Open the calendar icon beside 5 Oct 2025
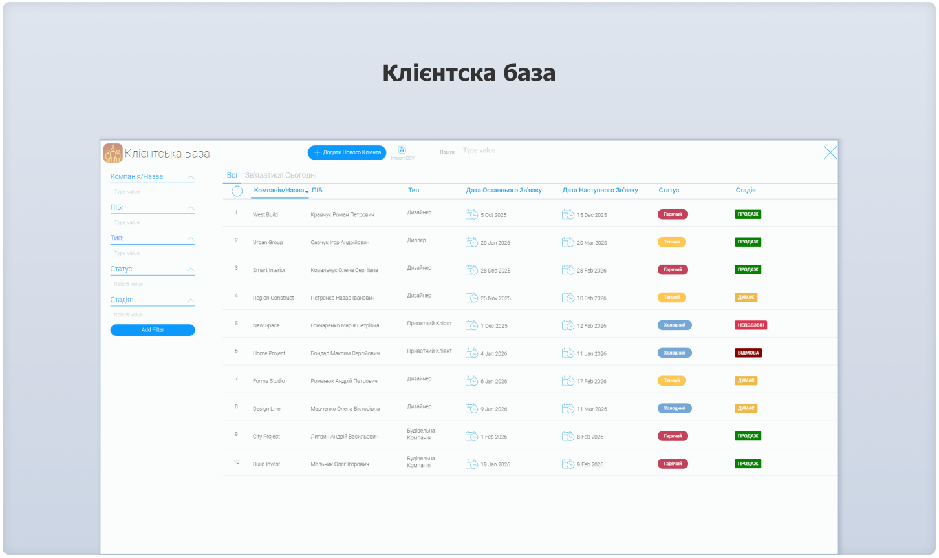This screenshot has width=939, height=558. (471, 214)
